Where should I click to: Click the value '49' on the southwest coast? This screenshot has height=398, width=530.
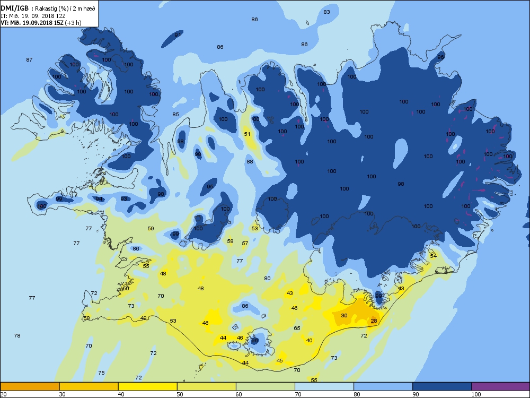coord(144,318)
